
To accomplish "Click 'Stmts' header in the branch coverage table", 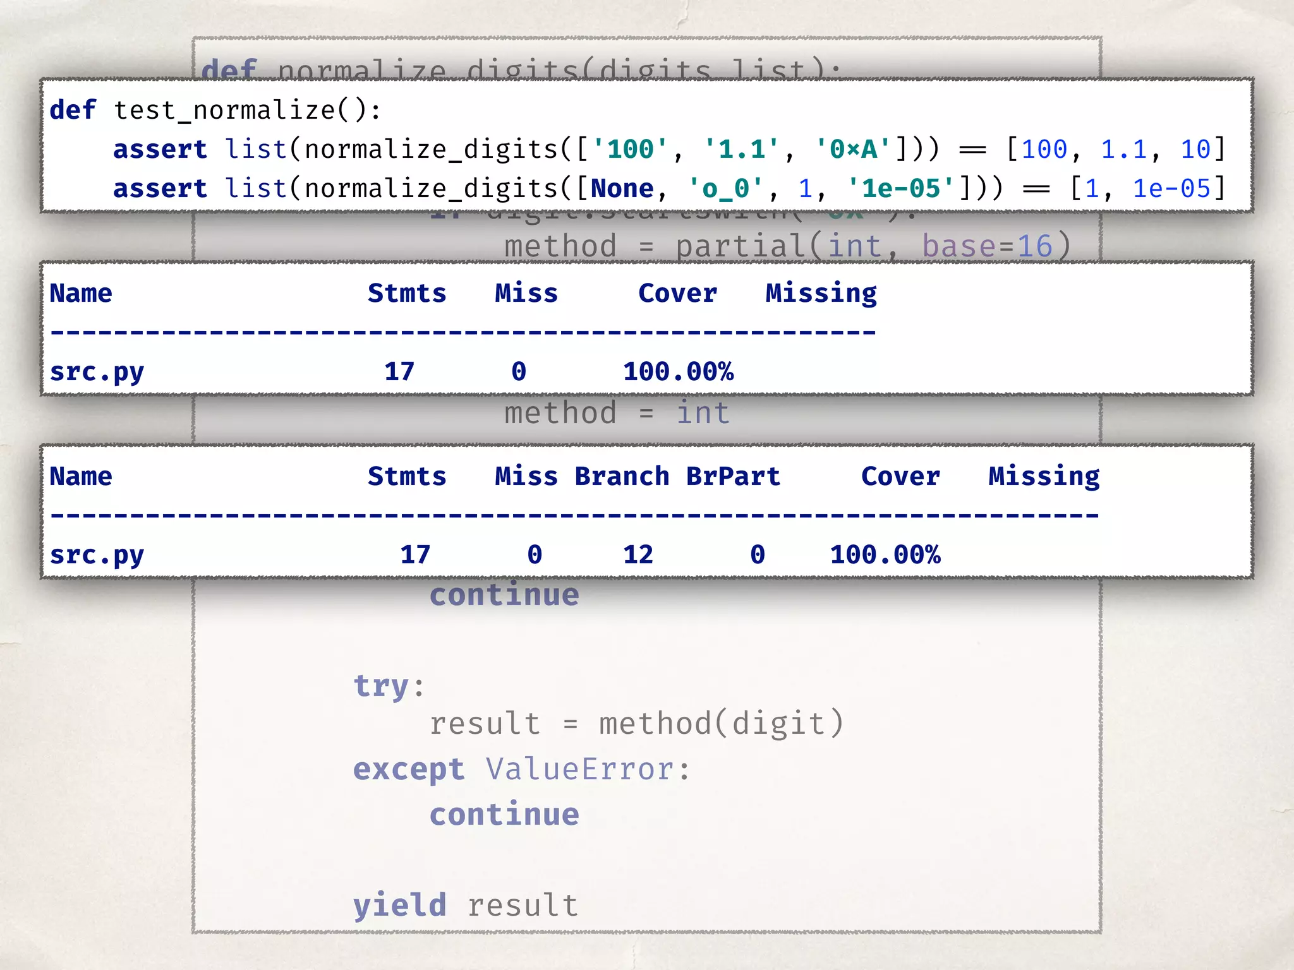I will pyautogui.click(x=407, y=476).
